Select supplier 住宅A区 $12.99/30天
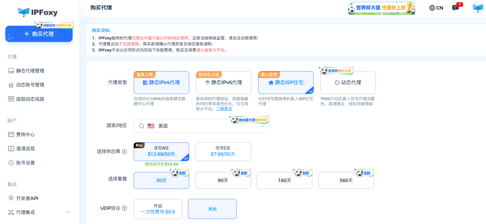 [161, 152]
